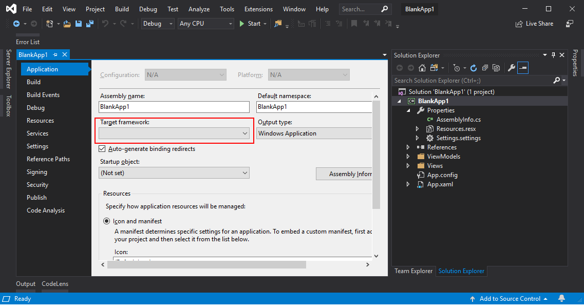This screenshot has height=308, width=584.
Task: Collapse All items in Solution Explorer
Action: point(485,67)
